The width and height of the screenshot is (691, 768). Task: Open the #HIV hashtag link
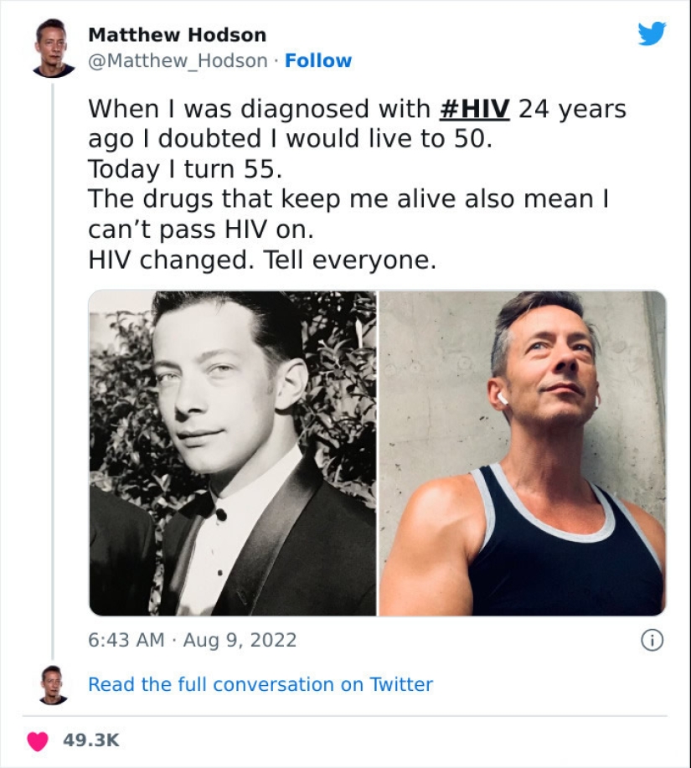(x=475, y=109)
